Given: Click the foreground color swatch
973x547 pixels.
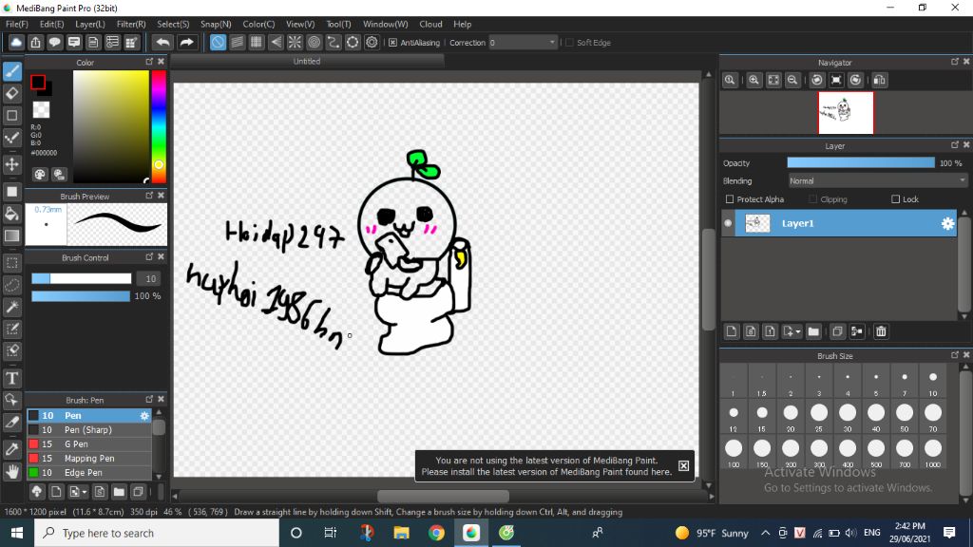Looking at the screenshot, I should pyautogui.click(x=38, y=82).
